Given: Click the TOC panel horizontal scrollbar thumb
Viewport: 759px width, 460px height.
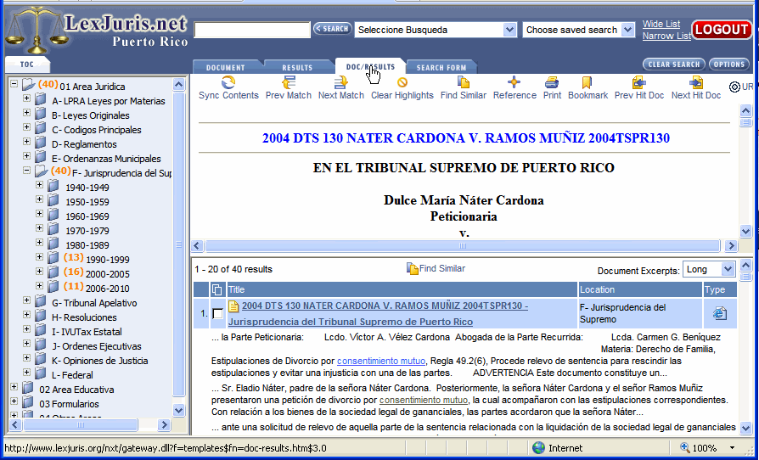Looking at the screenshot, I should pyautogui.click(x=81, y=424).
